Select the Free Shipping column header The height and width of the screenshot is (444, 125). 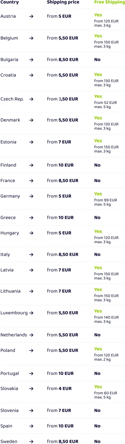(x=109, y=2)
